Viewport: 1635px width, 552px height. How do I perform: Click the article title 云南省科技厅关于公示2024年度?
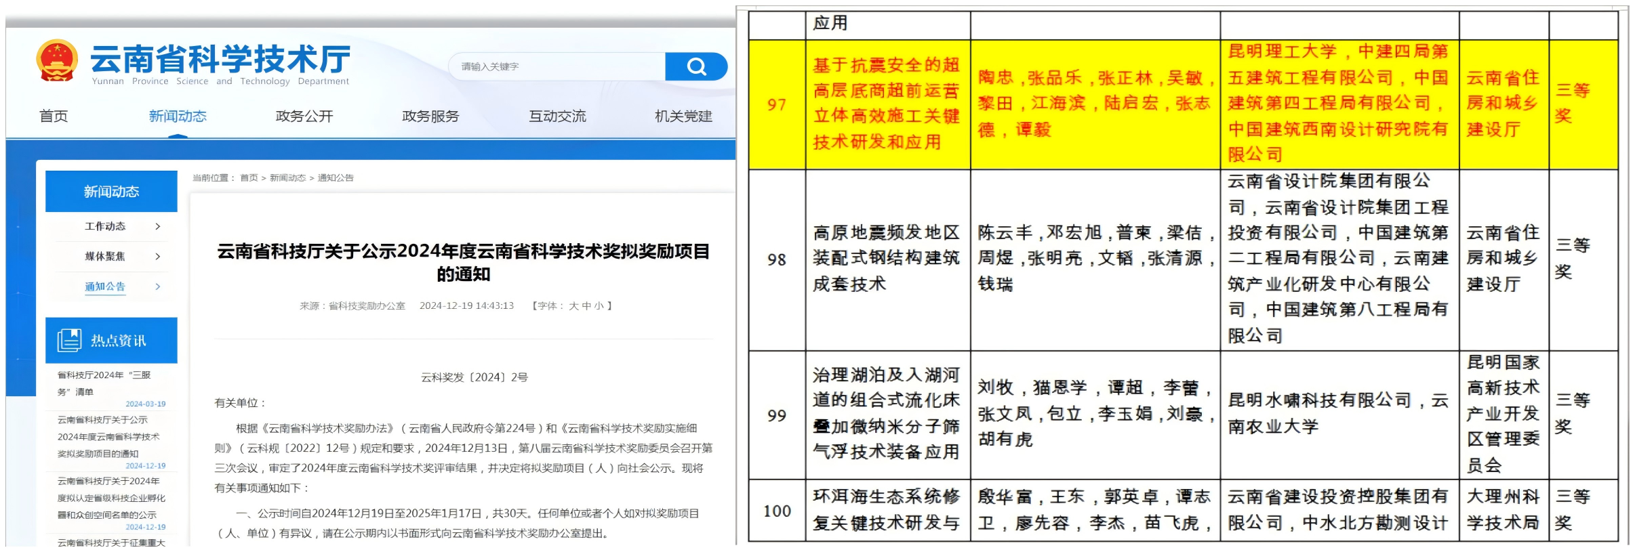tap(464, 263)
